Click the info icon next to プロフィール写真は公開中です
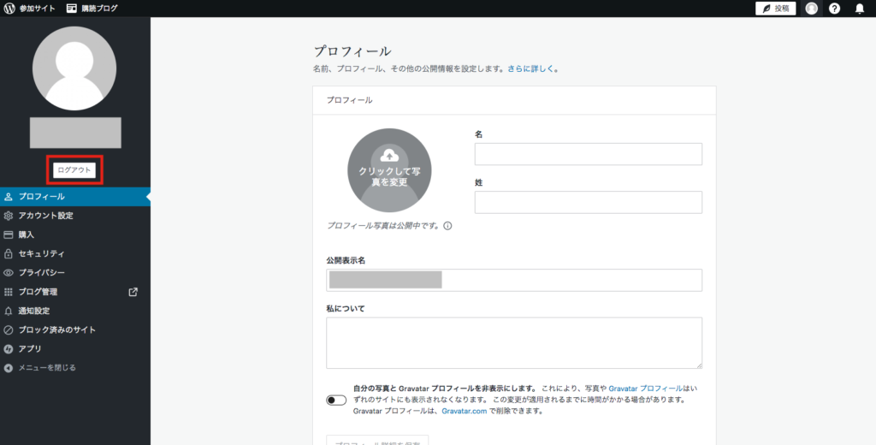The width and height of the screenshot is (876, 445). click(x=447, y=227)
